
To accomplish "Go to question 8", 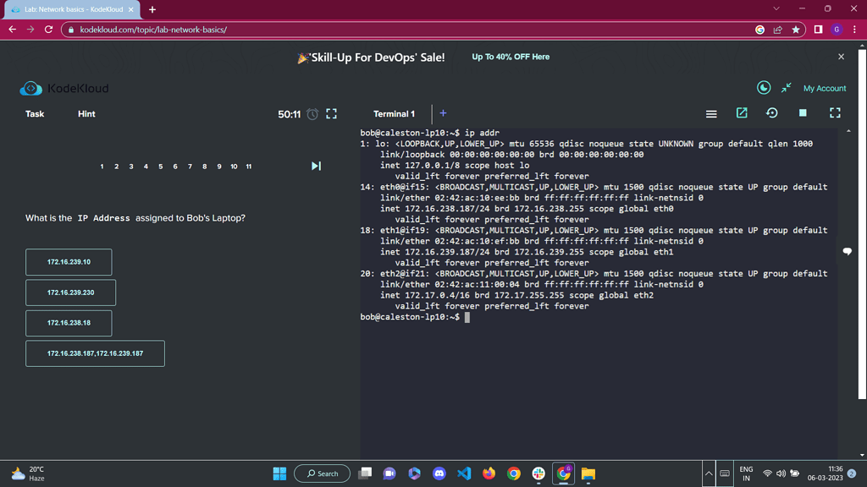I will 205,167.
